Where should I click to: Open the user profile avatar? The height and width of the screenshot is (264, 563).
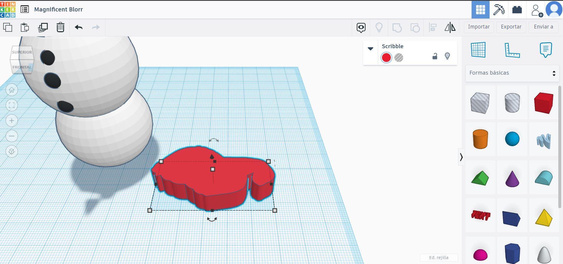(554, 9)
